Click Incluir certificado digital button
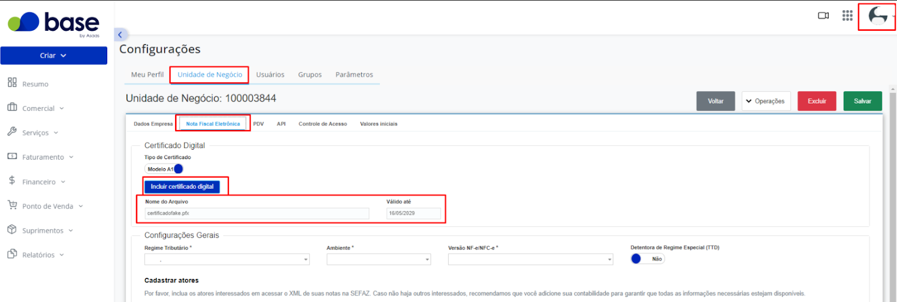This screenshot has height=302, width=897. [x=182, y=187]
